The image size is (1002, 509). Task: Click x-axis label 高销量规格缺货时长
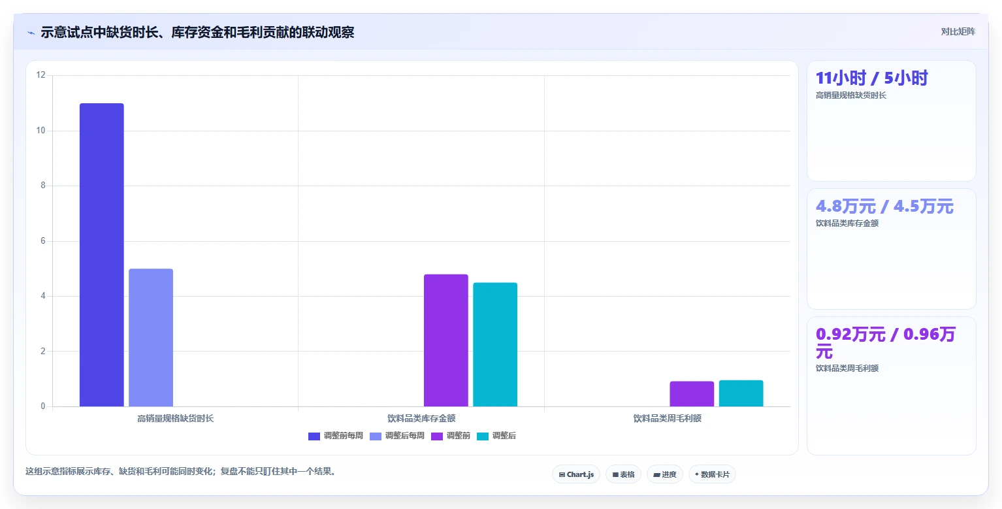coord(175,418)
